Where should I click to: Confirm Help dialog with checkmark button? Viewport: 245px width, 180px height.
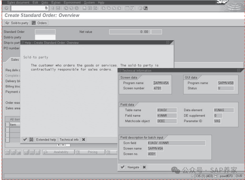point(25,139)
